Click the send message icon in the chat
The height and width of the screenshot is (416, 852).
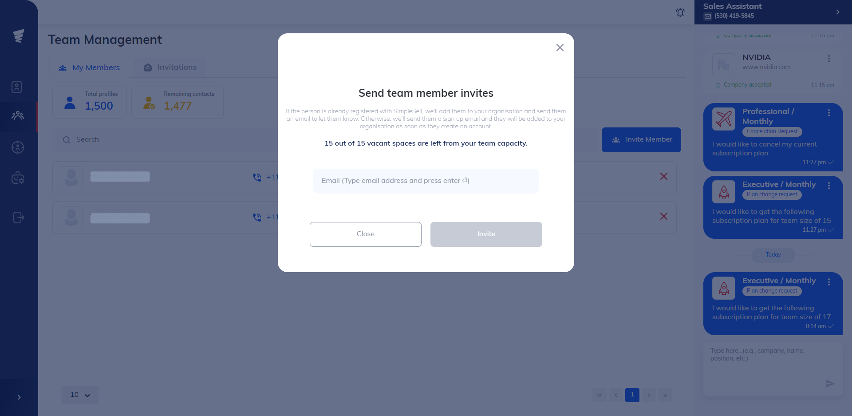tap(829, 384)
